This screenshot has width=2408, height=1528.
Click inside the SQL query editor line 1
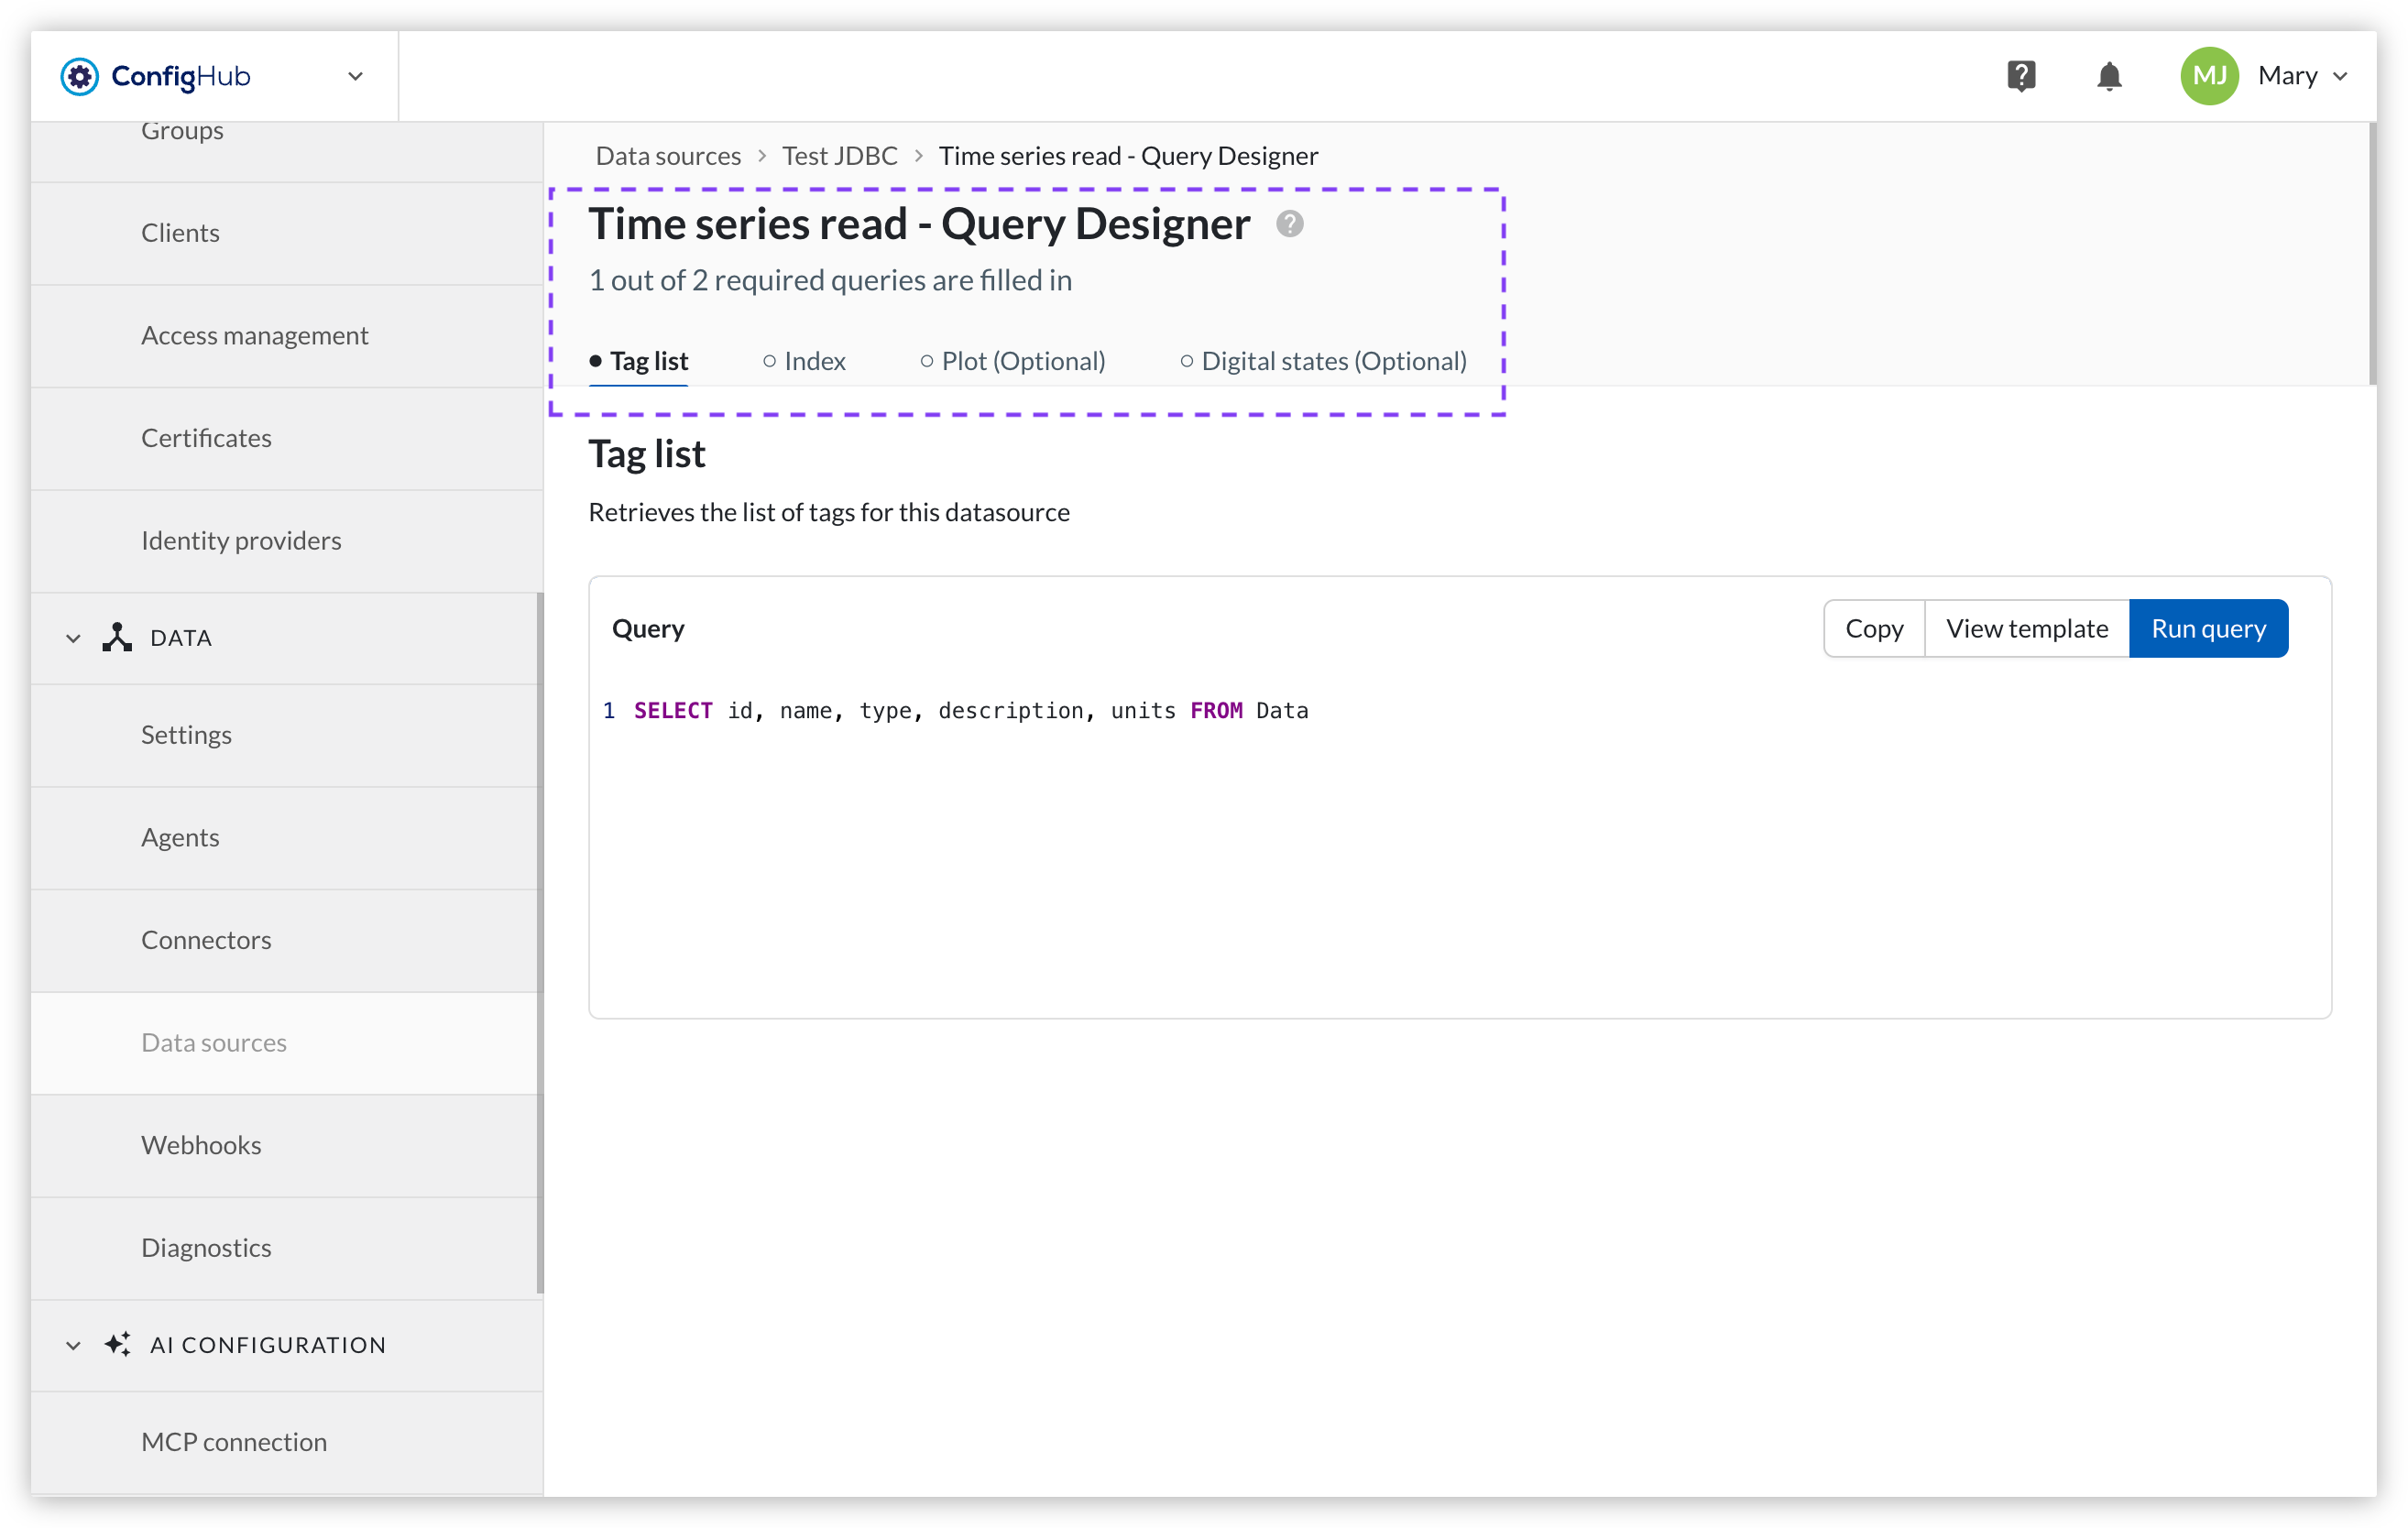(x=970, y=710)
